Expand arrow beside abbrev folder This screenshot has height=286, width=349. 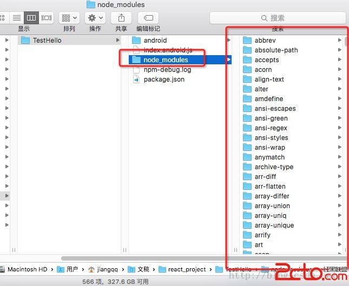[x=340, y=40]
